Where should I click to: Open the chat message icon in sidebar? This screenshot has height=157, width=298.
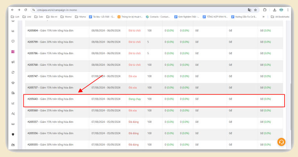tap(13, 41)
